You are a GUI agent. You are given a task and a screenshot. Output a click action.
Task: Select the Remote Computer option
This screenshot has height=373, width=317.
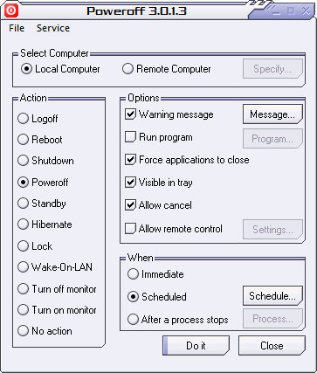coord(166,69)
